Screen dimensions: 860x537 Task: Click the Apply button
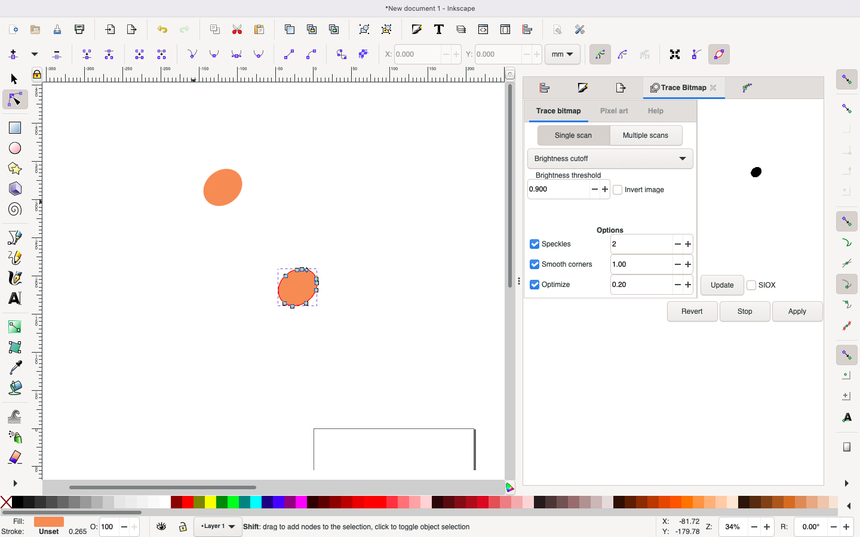click(797, 311)
